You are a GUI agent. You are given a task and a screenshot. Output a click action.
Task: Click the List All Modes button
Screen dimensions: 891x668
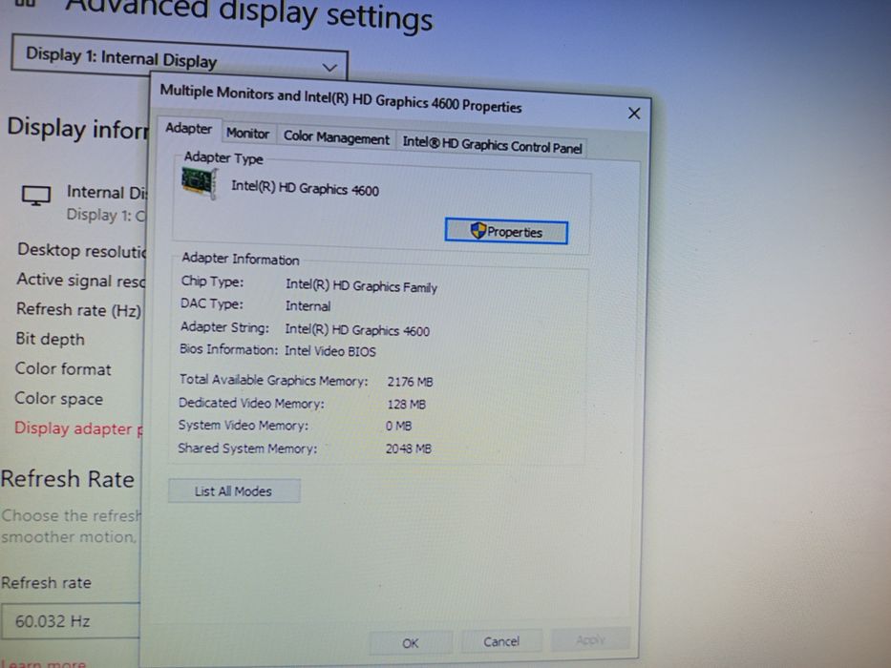click(x=234, y=491)
